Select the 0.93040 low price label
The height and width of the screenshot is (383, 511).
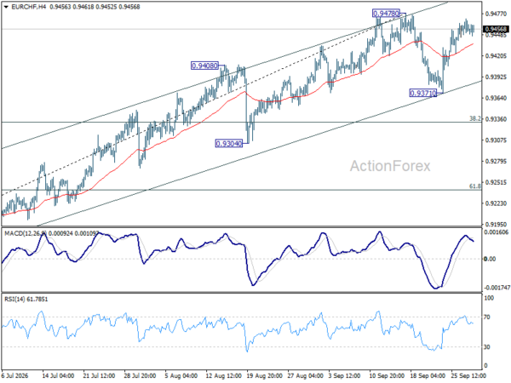[x=229, y=143]
